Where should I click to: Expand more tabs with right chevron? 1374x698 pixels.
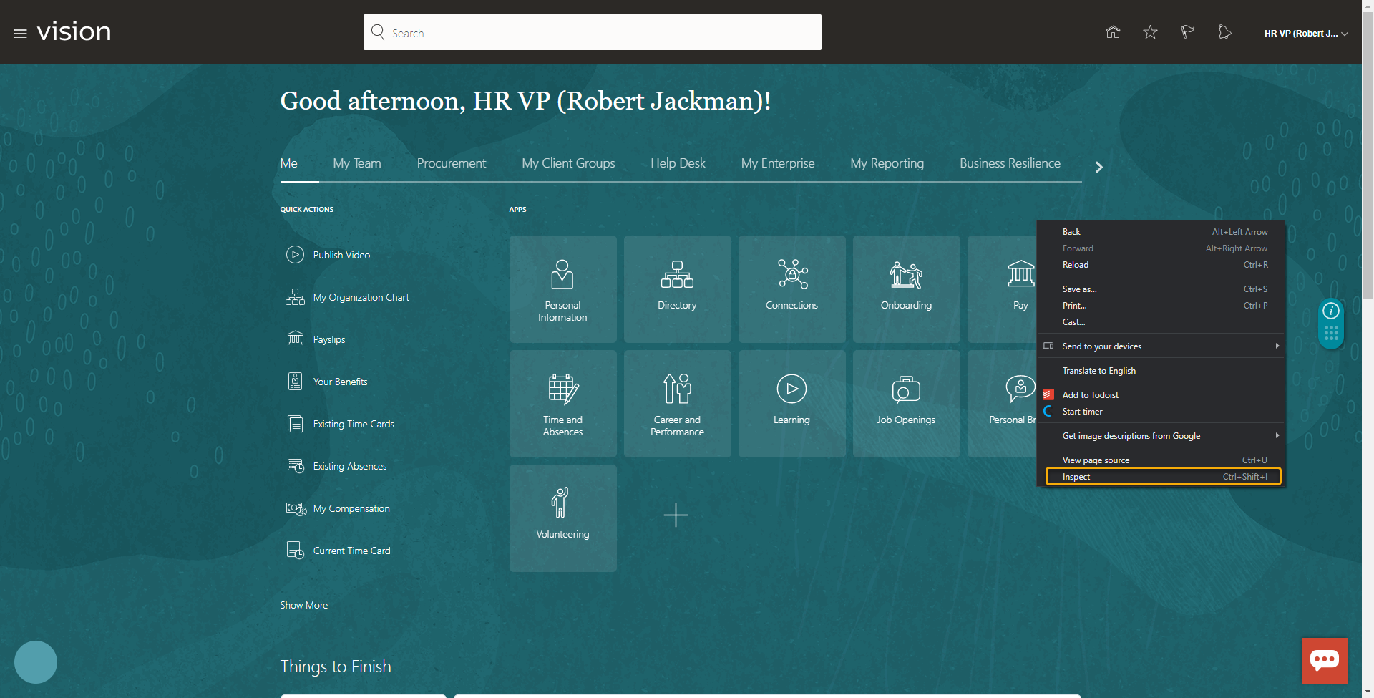(1099, 167)
